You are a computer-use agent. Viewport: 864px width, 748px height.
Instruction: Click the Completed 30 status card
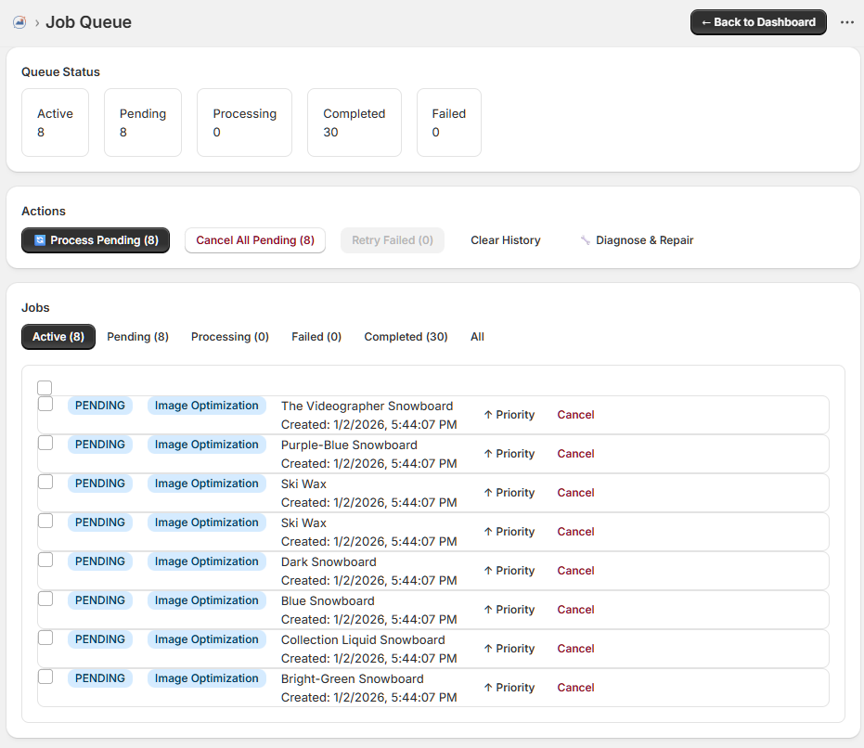[355, 123]
